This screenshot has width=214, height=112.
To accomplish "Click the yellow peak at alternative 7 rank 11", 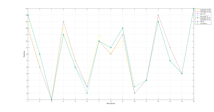I will (x=99, y=35).
